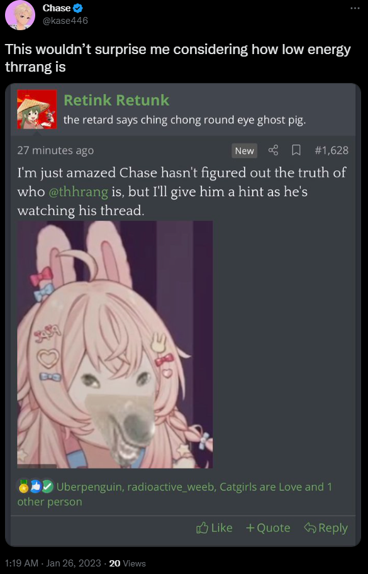
Task: Bookmark the forum post with the bookmark icon
Action: [296, 150]
